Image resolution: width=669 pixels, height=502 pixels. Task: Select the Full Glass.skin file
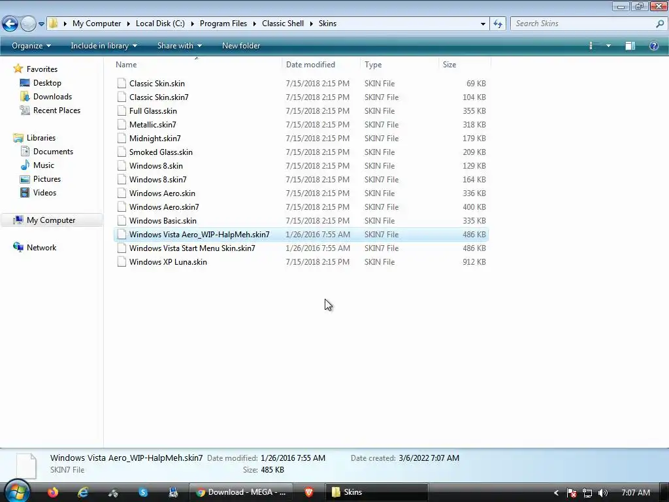(301, 110)
